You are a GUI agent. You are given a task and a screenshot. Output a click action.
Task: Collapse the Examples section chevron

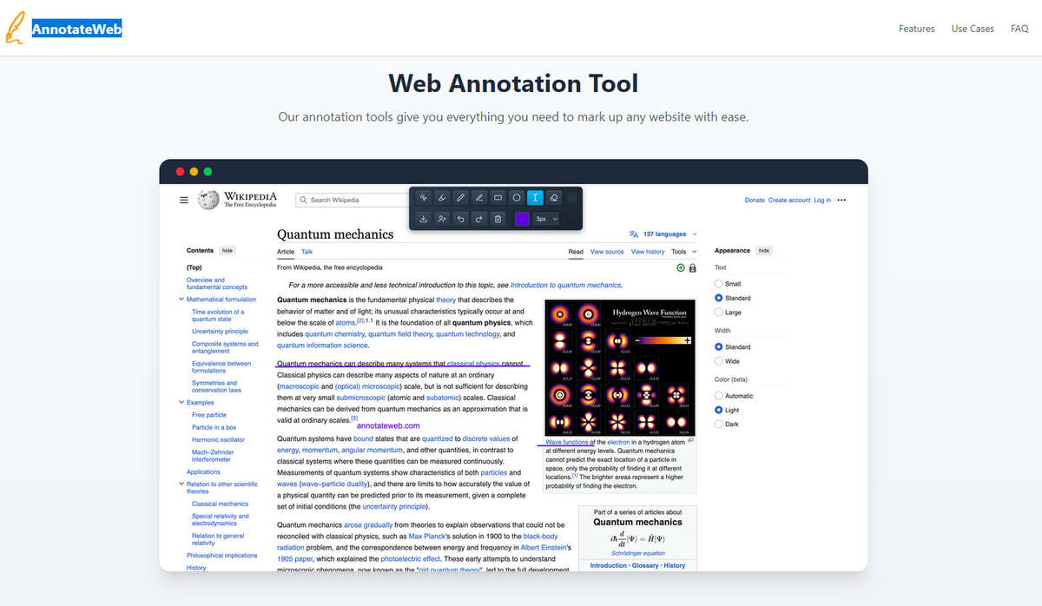181,403
